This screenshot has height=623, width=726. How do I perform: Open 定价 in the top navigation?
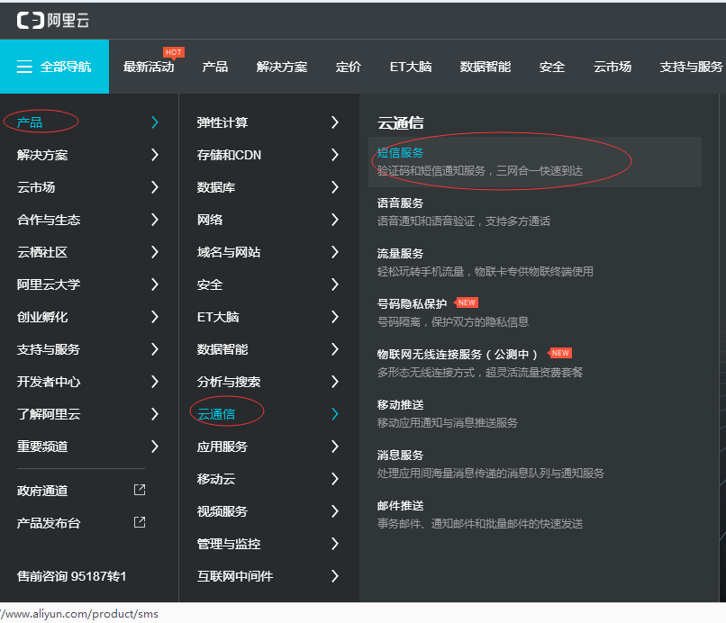[349, 67]
